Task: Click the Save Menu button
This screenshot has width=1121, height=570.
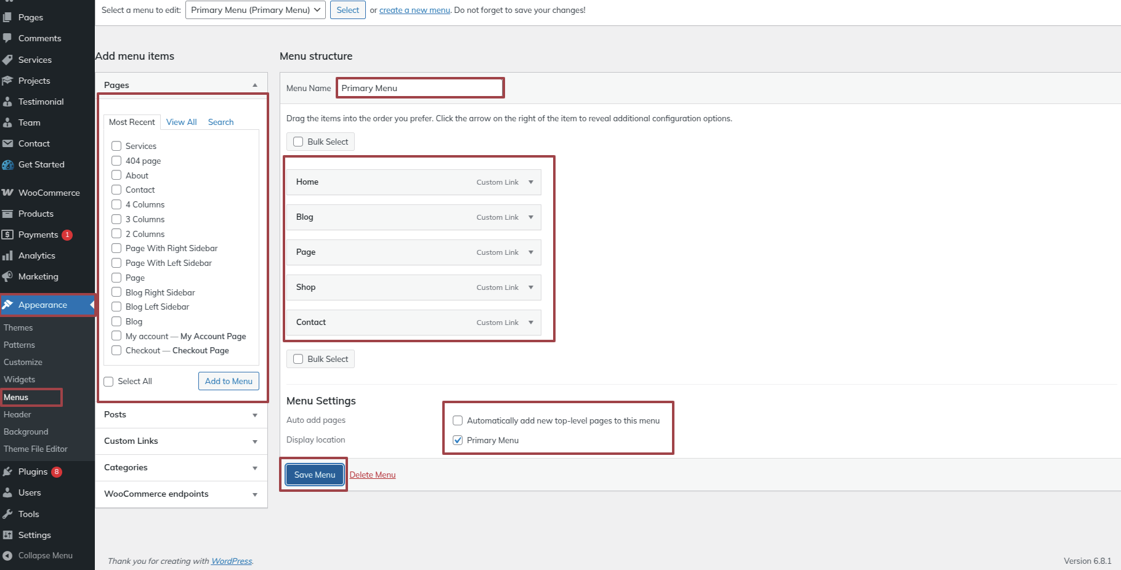Action: click(315, 475)
